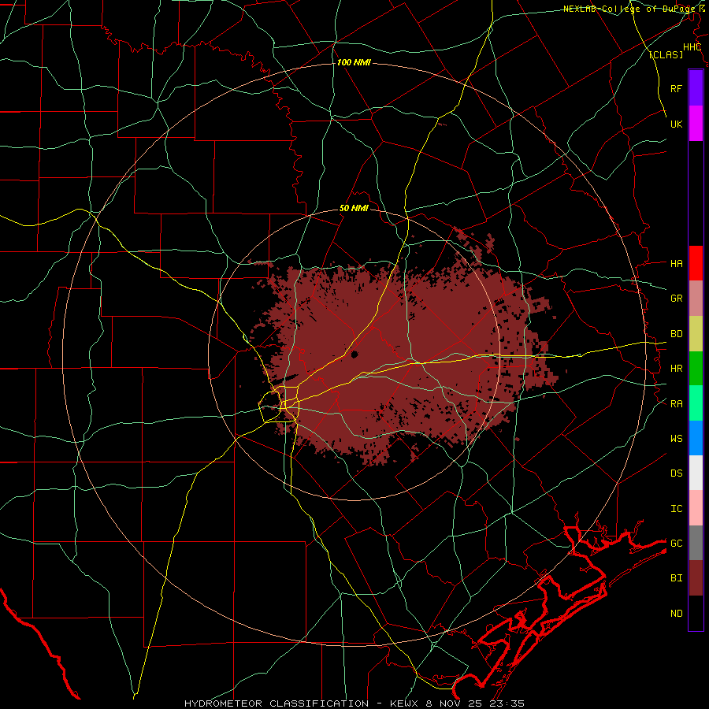Click the GC legend label
709x709 pixels.
tap(676, 543)
